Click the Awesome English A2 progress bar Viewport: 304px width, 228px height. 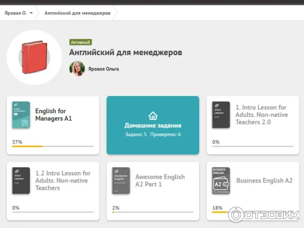[153, 212]
